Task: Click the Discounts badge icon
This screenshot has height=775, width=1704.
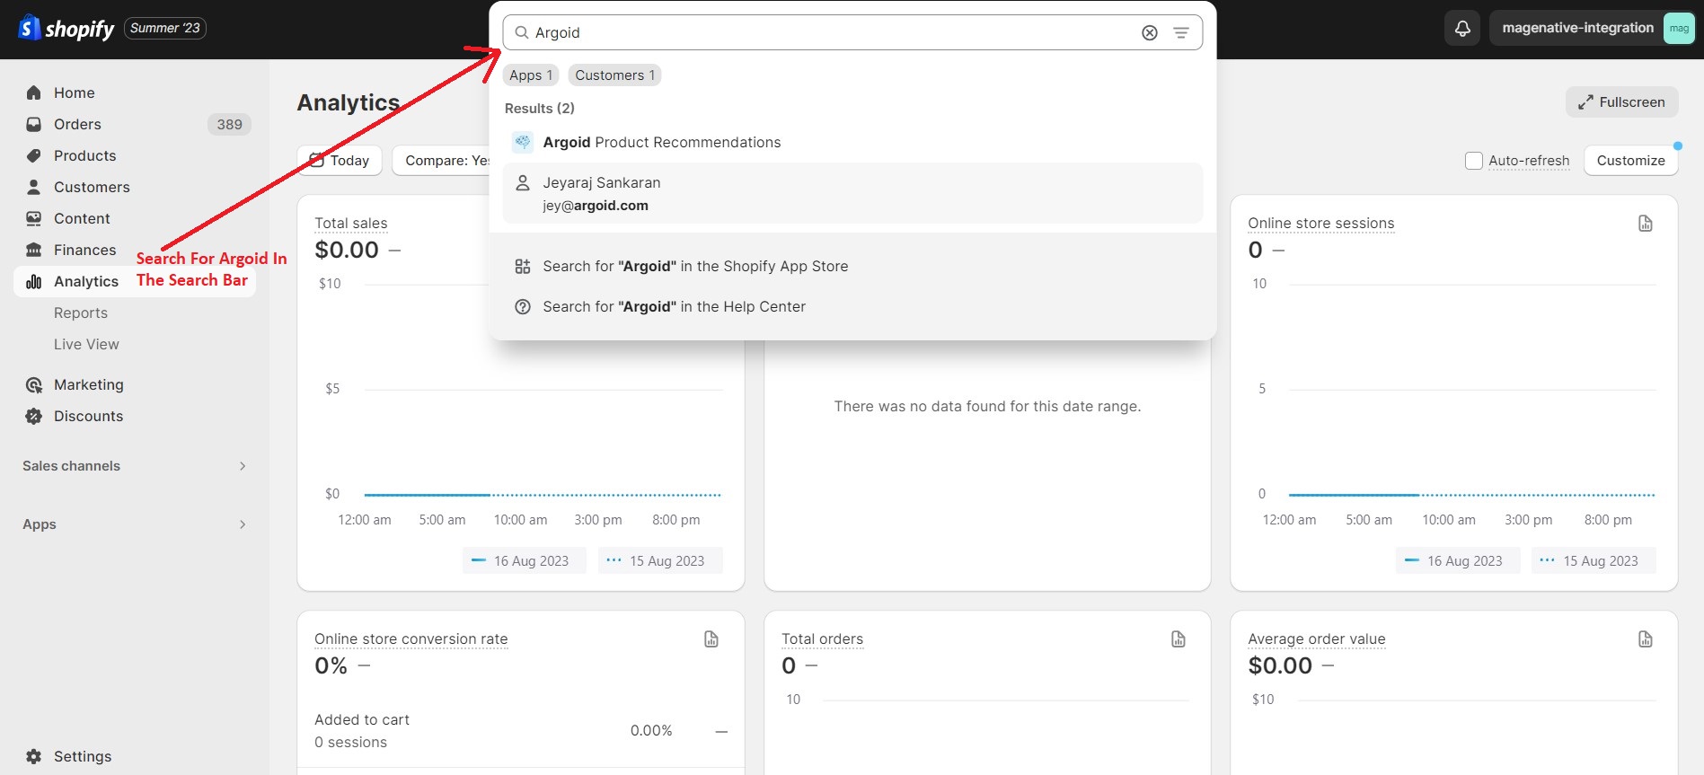Action: click(34, 416)
